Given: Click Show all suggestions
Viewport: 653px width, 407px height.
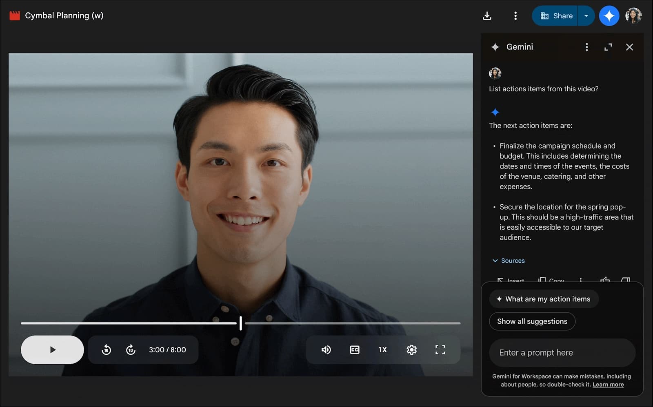Looking at the screenshot, I should pyautogui.click(x=532, y=321).
